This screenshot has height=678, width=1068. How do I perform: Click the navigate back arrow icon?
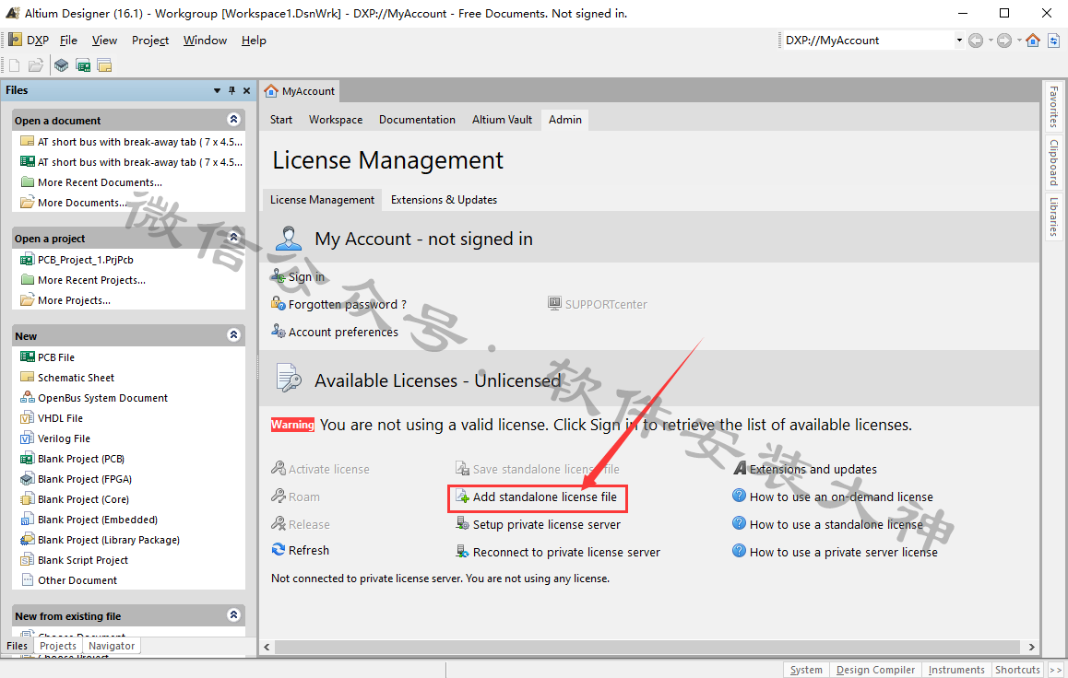976,41
